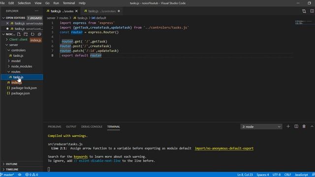Screen dimensions: 315x177
Task: Open the Edit menu
Action: click(x=11, y=3)
